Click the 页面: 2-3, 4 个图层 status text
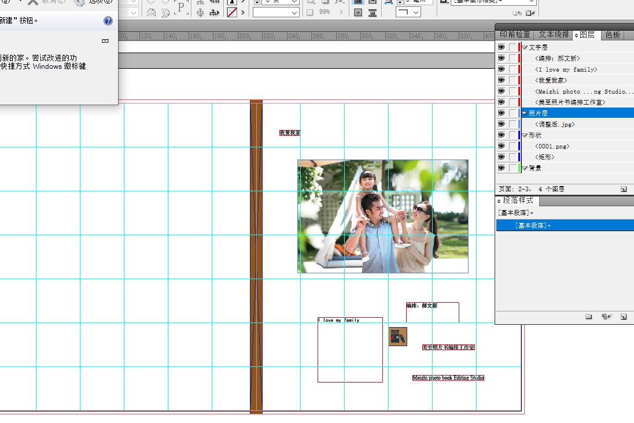 (531, 189)
